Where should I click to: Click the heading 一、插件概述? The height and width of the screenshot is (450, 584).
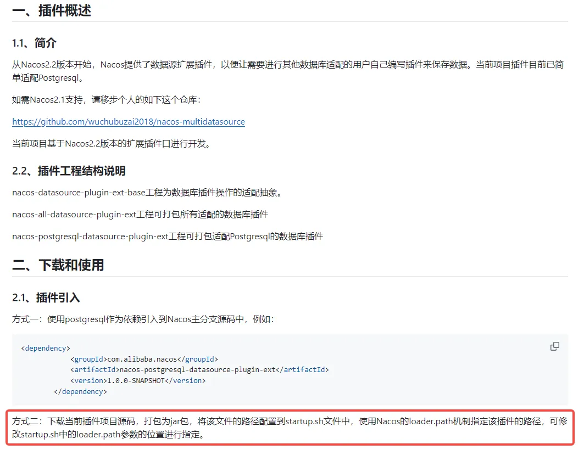coord(52,10)
